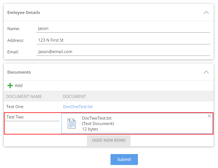Screen dimensions: 218x168
Task: Click the DOCUMENT column header
Action: (74, 96)
